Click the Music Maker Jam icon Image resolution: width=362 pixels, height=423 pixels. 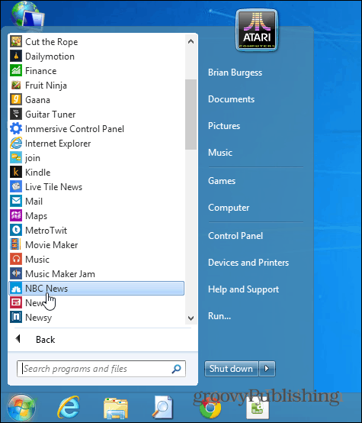pos(16,274)
